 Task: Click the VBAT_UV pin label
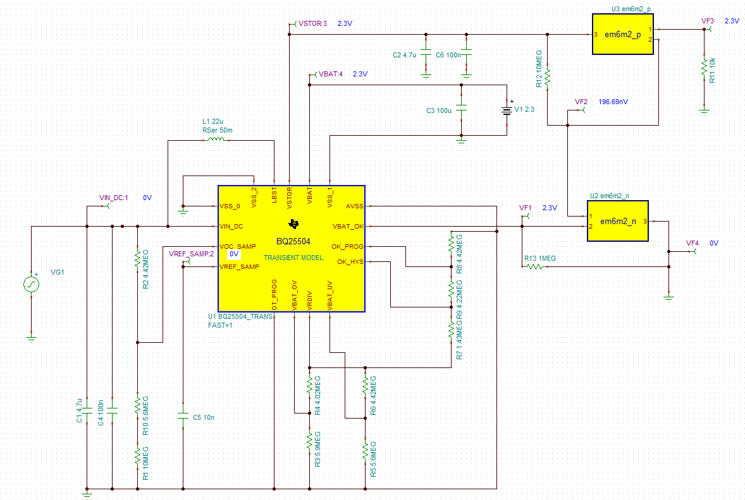pyautogui.click(x=329, y=295)
